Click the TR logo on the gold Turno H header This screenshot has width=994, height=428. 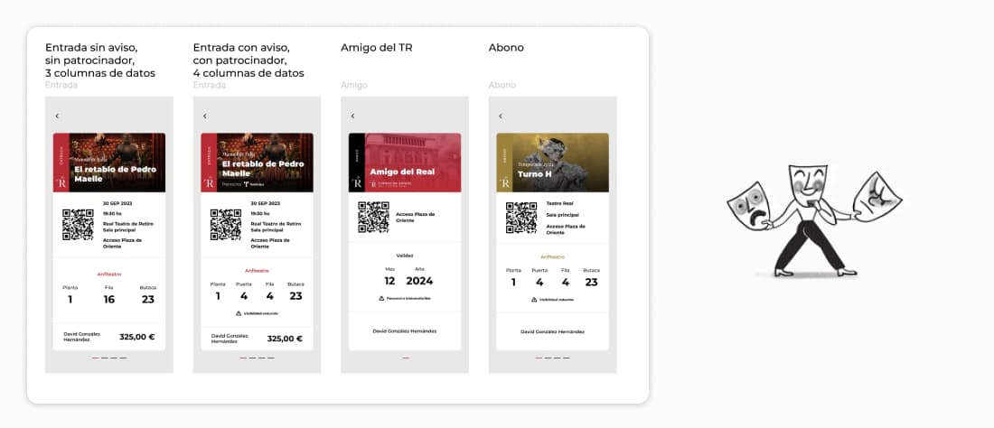504,183
